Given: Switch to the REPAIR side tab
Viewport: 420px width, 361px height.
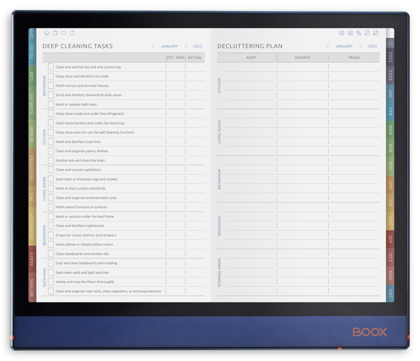Looking at the screenshot, I should tap(32, 134).
